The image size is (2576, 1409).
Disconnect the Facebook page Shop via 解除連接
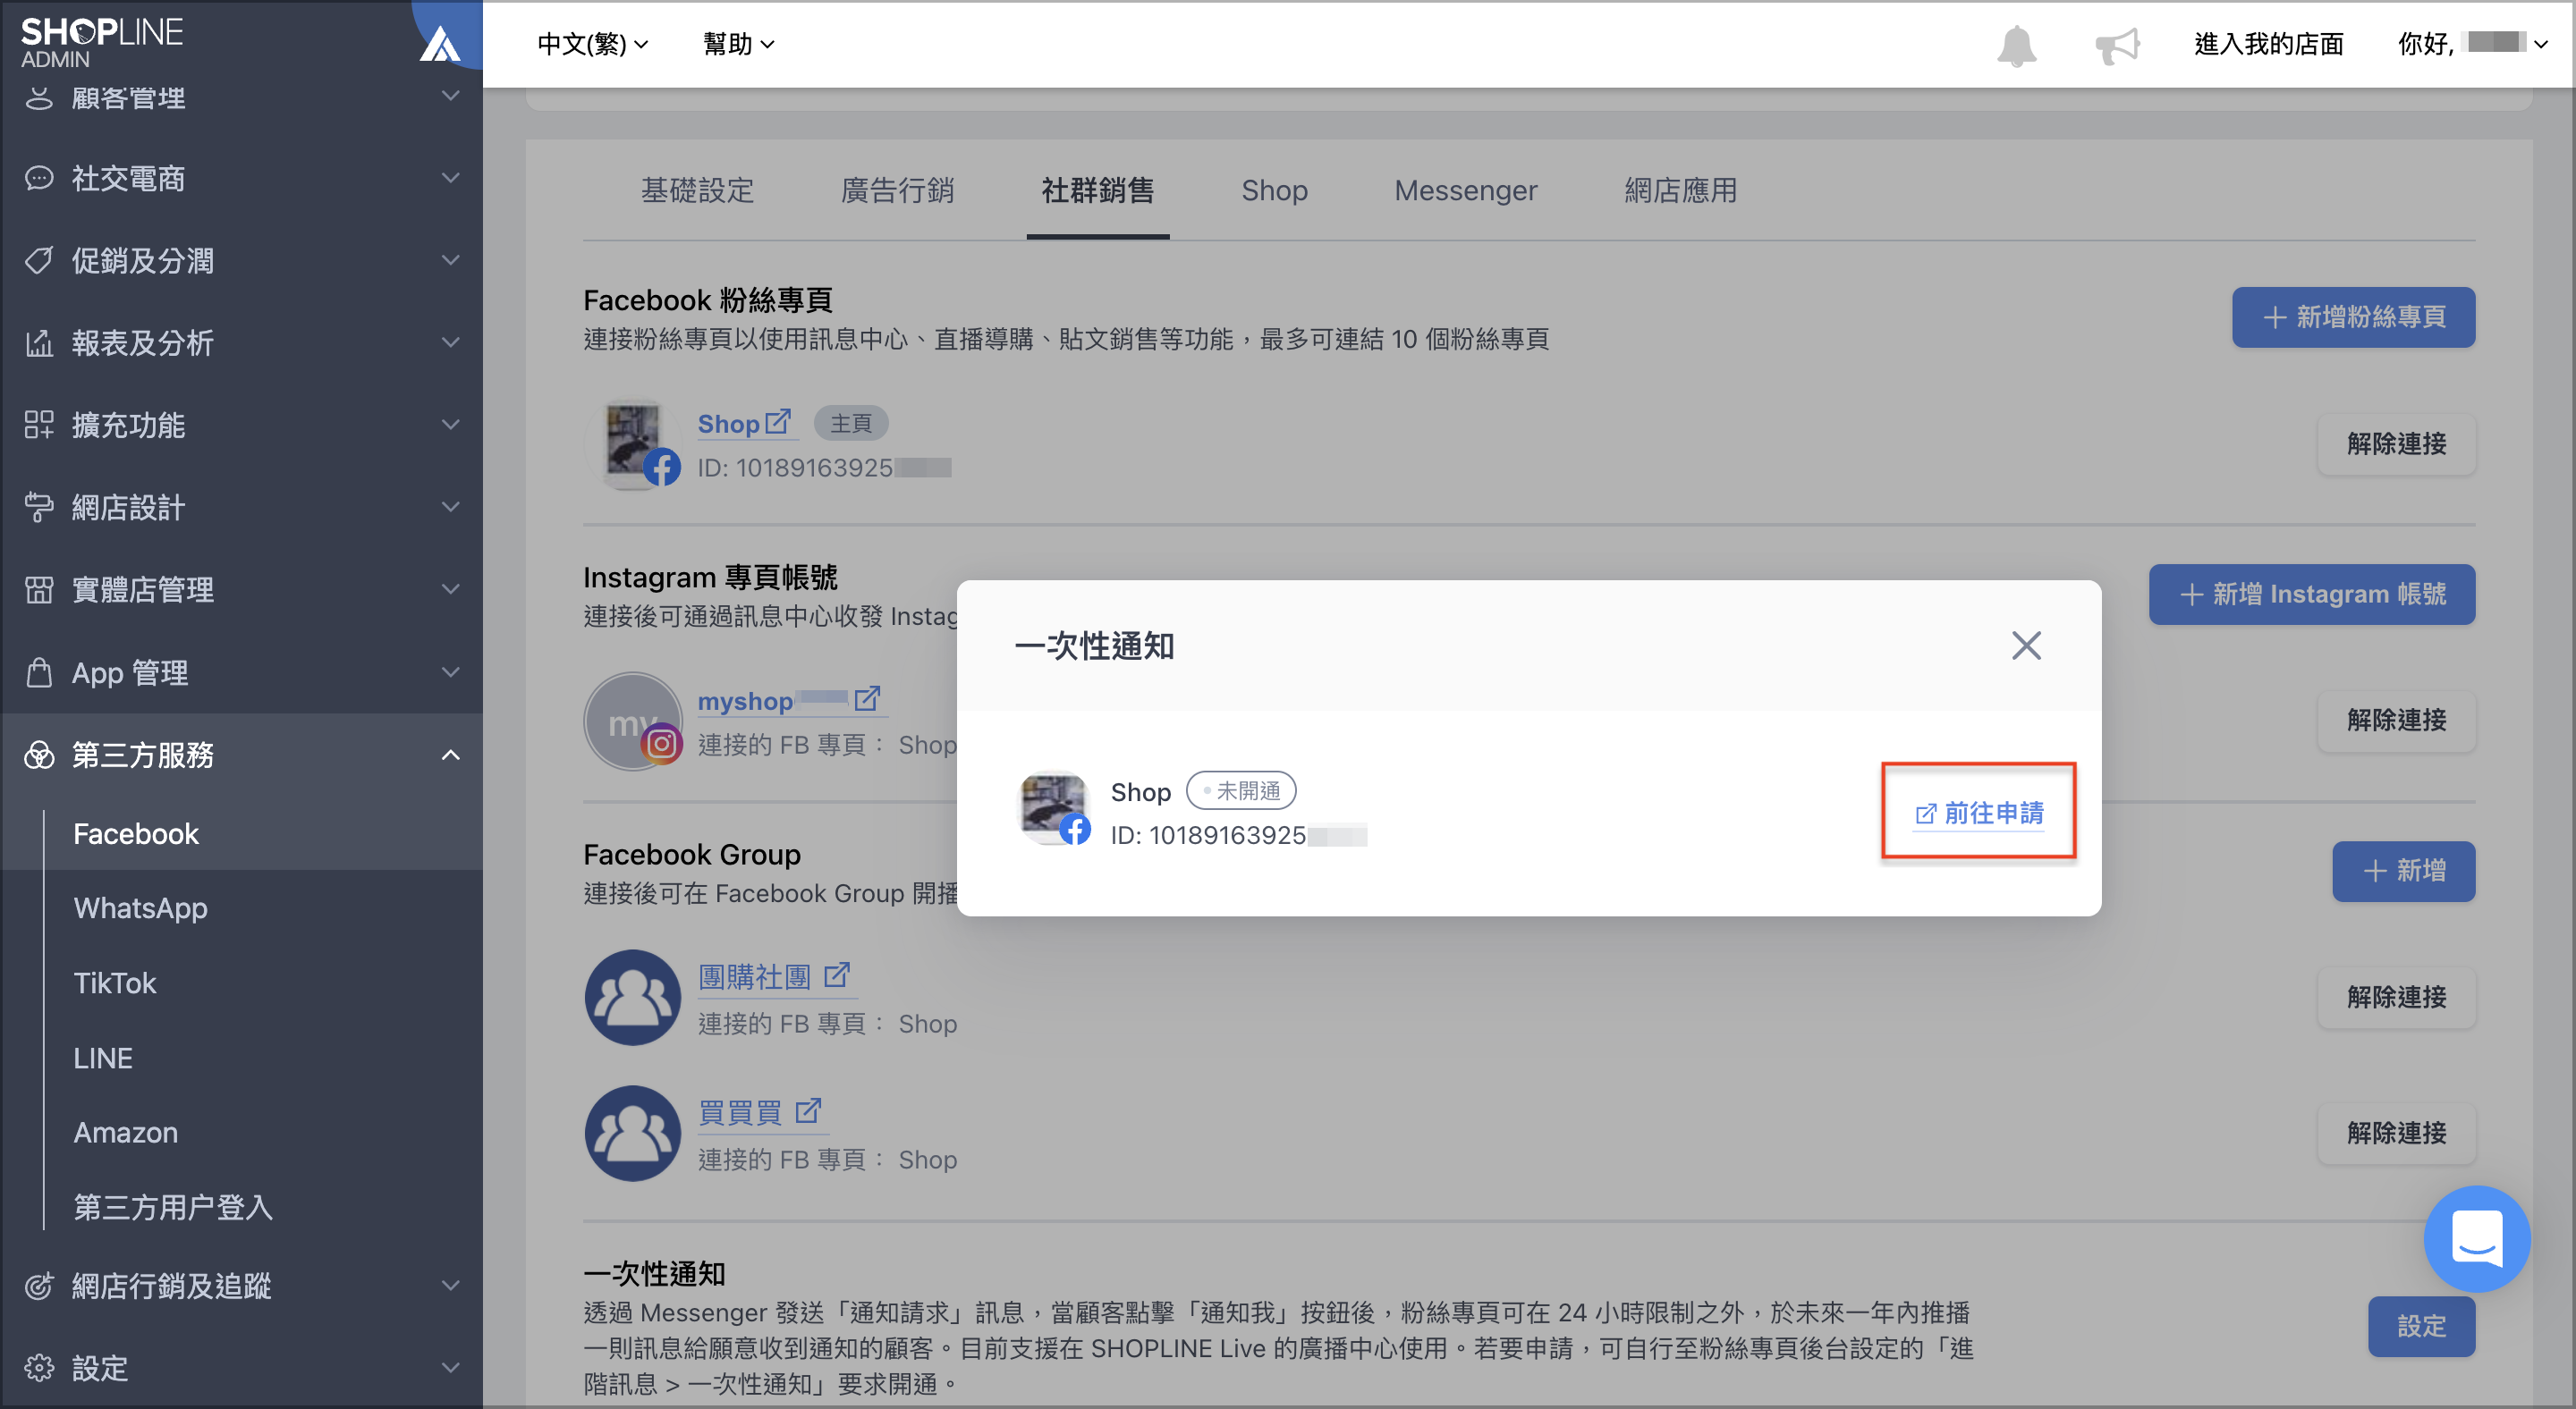(2396, 443)
